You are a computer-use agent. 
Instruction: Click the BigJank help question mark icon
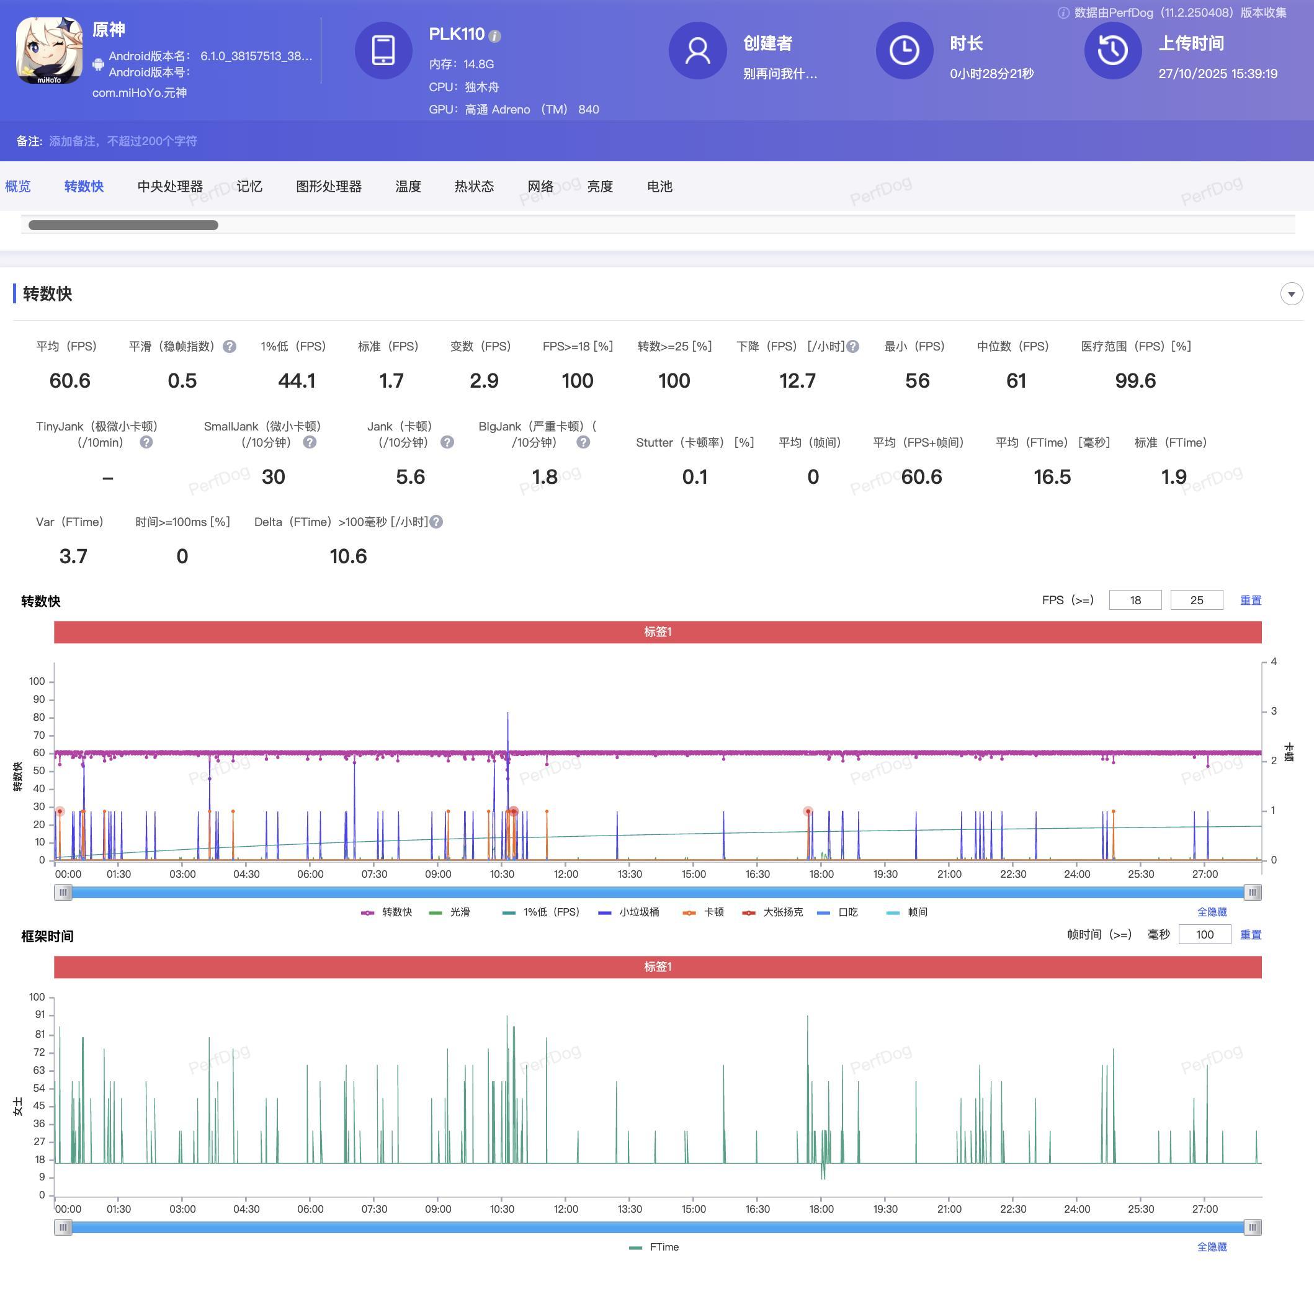(x=583, y=442)
